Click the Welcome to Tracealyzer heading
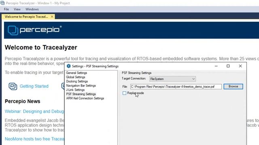This screenshot has height=145, width=259. [41, 48]
